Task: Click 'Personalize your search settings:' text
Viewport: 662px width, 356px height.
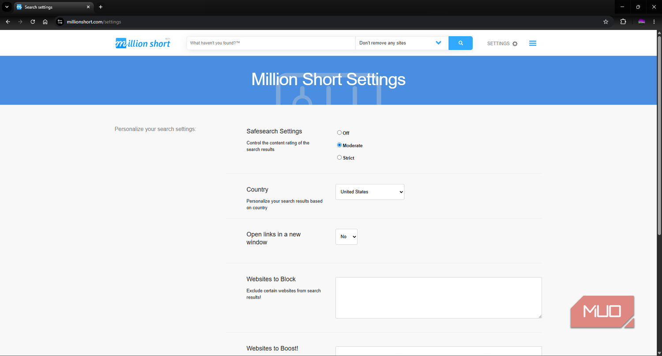Action: pyautogui.click(x=155, y=129)
